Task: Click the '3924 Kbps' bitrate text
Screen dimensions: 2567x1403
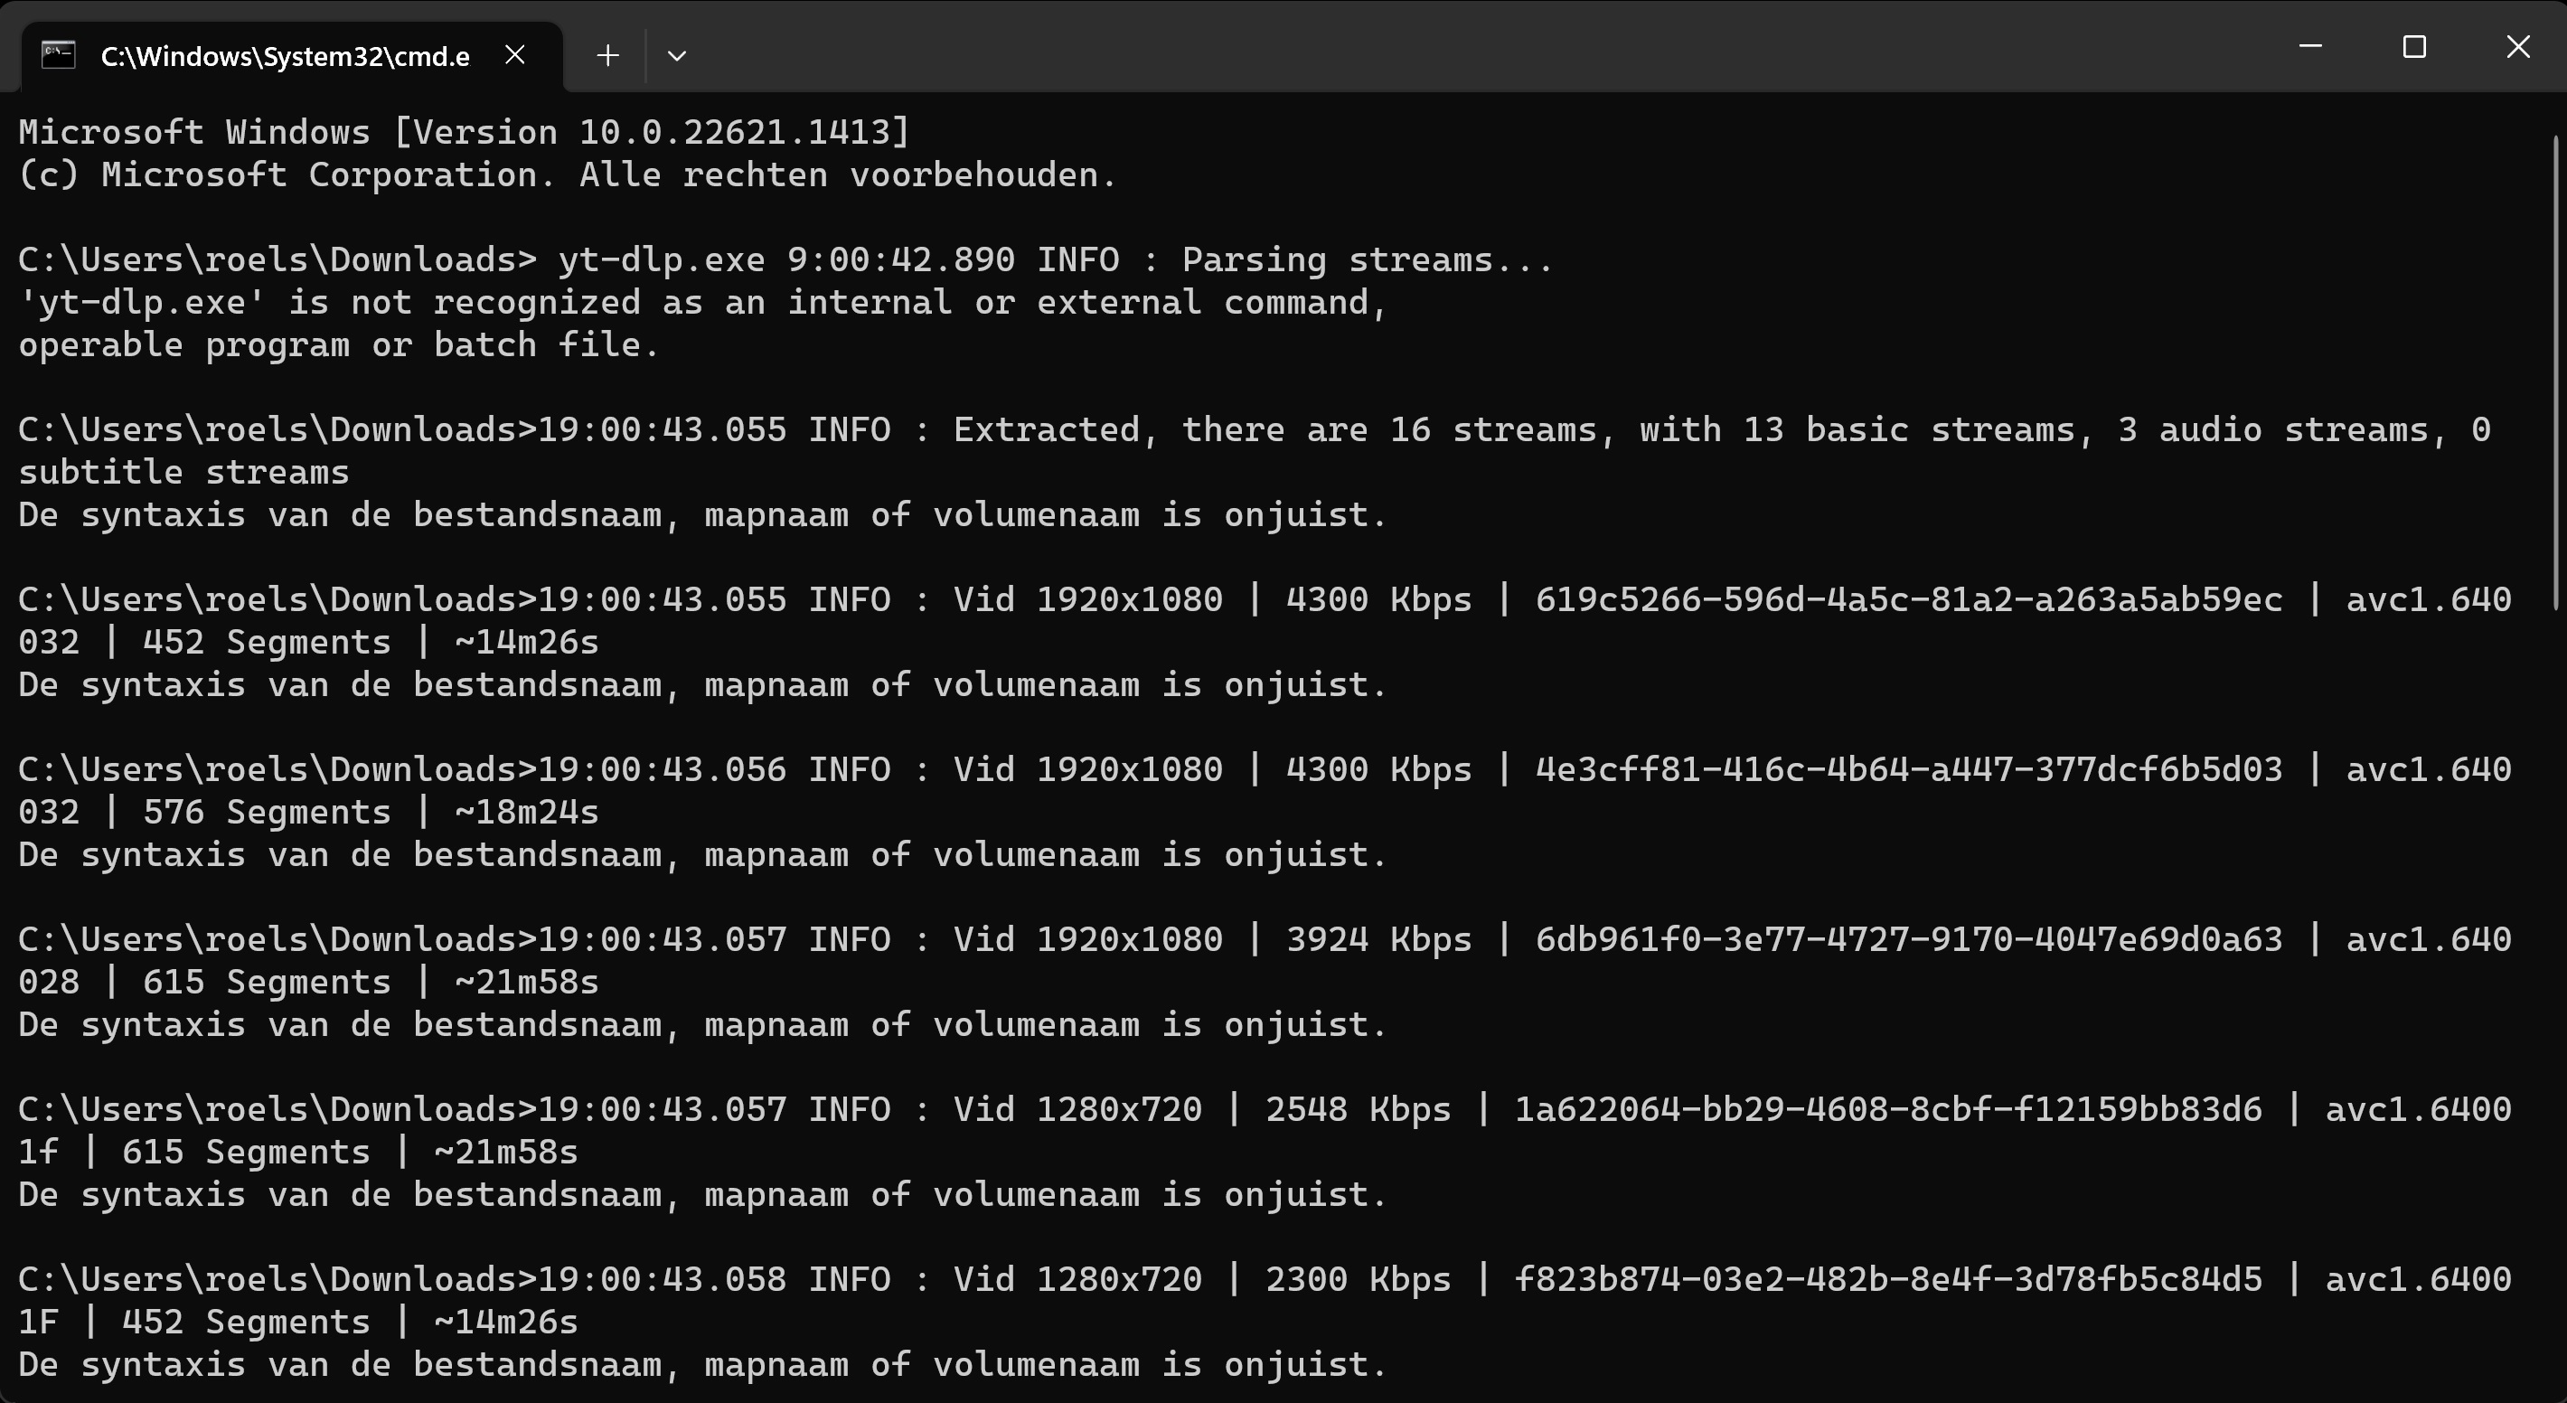Action: pos(1378,938)
